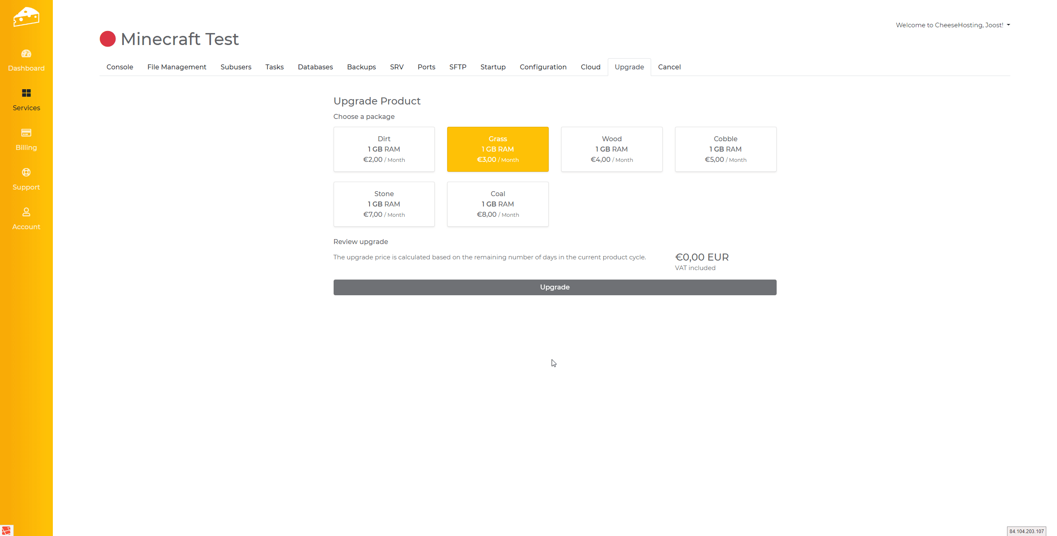Click the Support lifebuoy icon
This screenshot has width=1057, height=536.
click(26, 173)
